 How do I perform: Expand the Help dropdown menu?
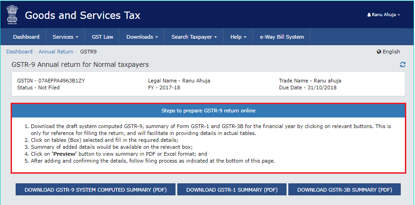238,37
